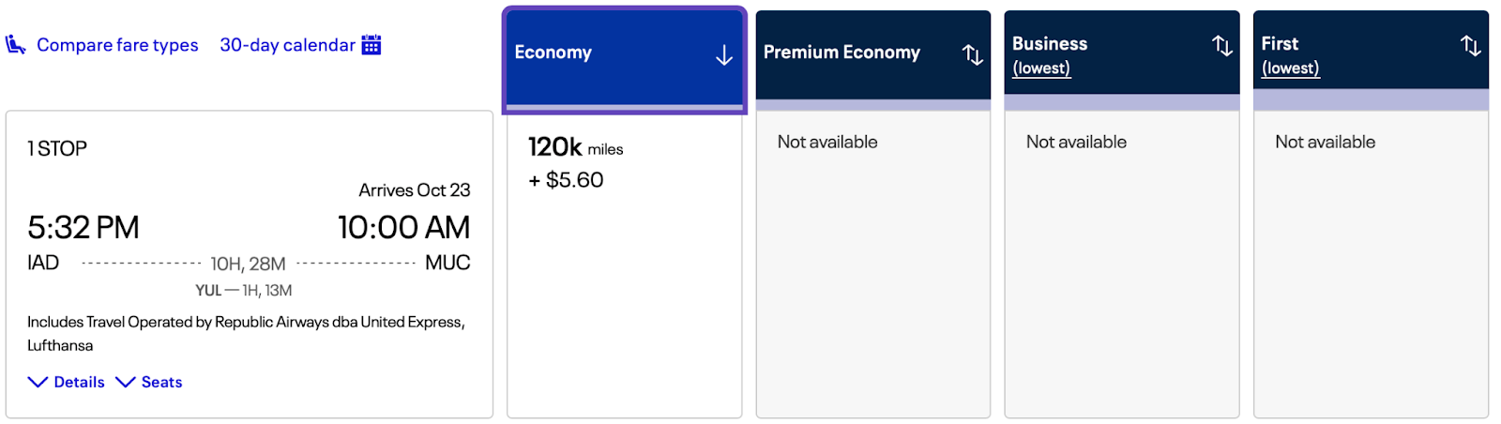Viewport: 1501px width, 424px height.
Task: Click the Premium Economy sort arrows icon
Action: (973, 55)
